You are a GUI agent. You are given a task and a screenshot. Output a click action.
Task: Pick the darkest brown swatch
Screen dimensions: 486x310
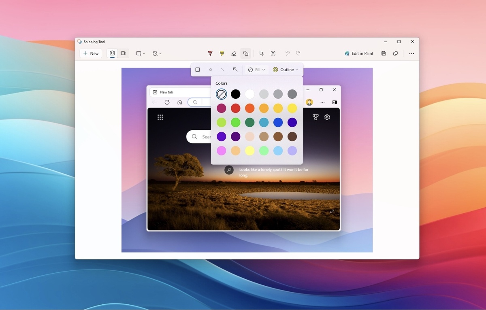292,136
